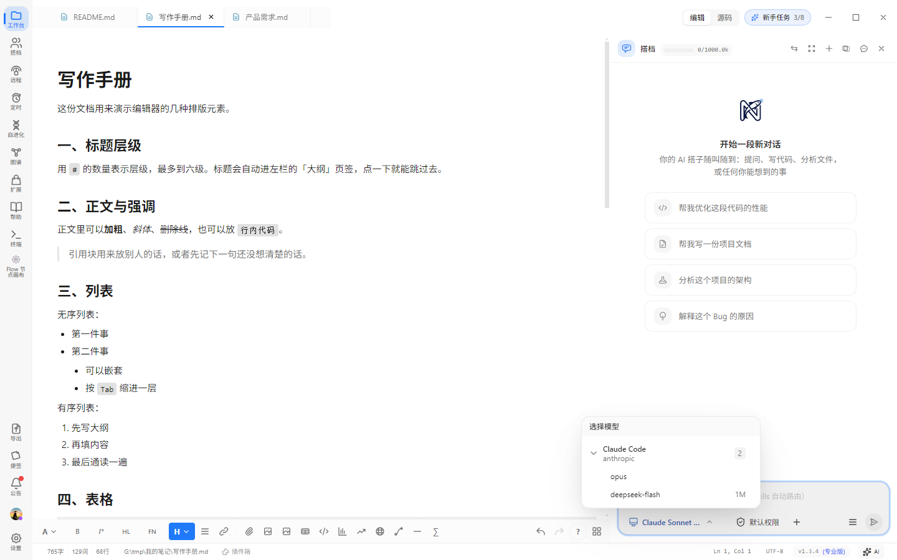Click the attachment paperclip icon
This screenshot has height=560, width=897.
coord(249,531)
